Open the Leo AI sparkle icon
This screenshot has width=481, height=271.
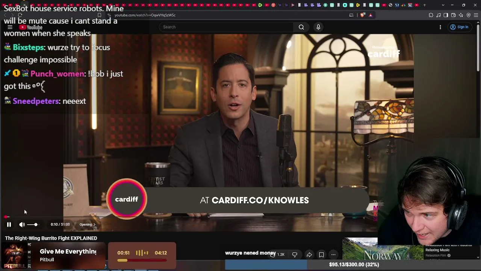coord(461,15)
